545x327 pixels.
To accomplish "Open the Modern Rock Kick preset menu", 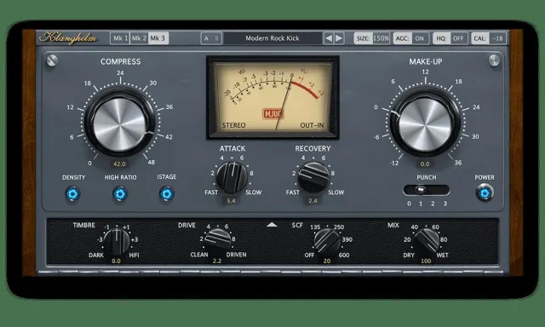I will 272,38.
